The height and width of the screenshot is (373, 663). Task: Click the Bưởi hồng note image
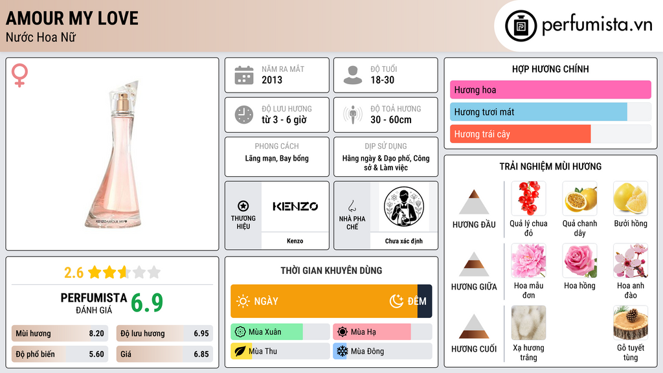click(631, 198)
